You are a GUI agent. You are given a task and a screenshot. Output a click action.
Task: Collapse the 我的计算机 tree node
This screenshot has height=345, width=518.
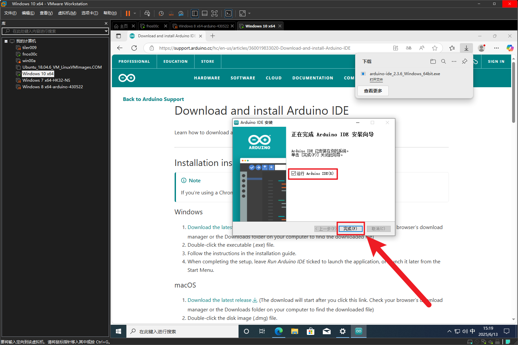(6, 41)
